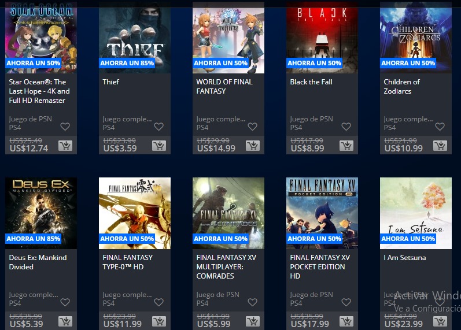461x330 pixels.
Task: Add Deus Ex: Mankind Divided to cart
Action: coord(65,321)
